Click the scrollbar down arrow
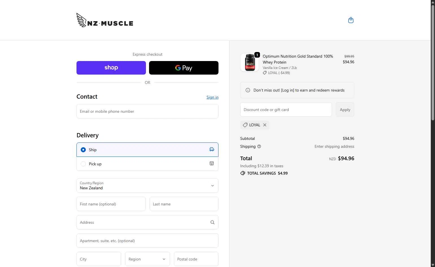 [x=433, y=265]
